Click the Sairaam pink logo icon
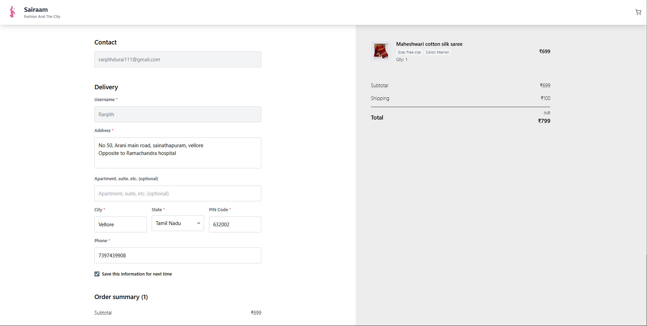The image size is (647, 326). (x=12, y=12)
